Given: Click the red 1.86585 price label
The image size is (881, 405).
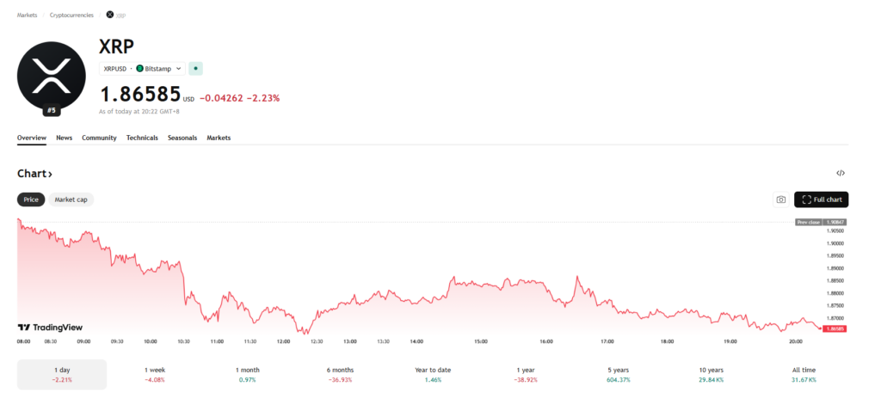Looking at the screenshot, I should pos(835,328).
